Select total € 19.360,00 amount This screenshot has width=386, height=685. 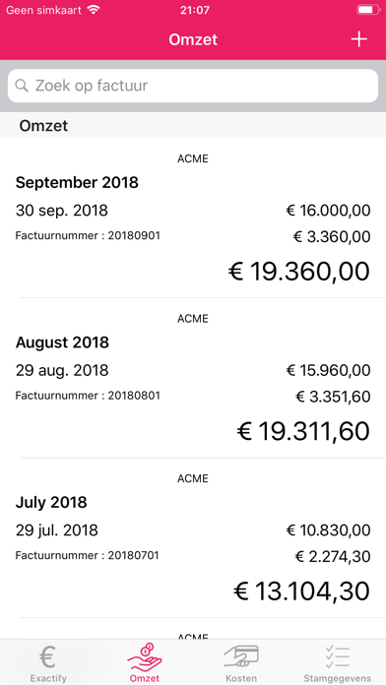click(x=299, y=272)
